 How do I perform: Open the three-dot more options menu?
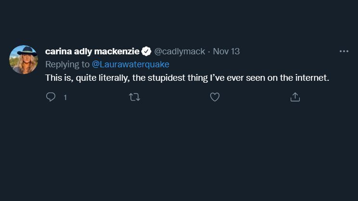click(344, 51)
